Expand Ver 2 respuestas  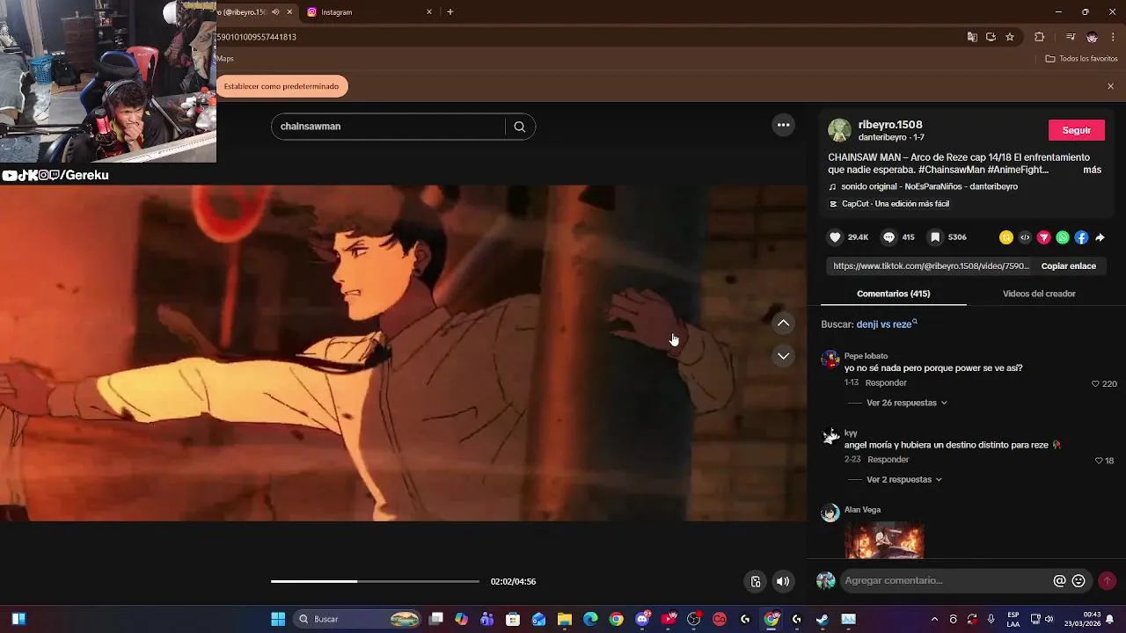coord(904,480)
